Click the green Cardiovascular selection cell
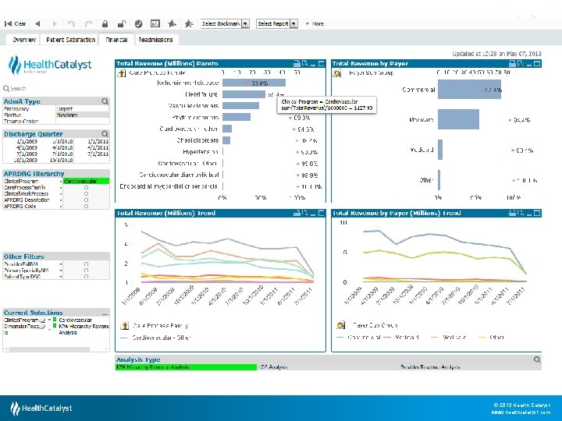The height and width of the screenshot is (421, 562). click(x=86, y=181)
